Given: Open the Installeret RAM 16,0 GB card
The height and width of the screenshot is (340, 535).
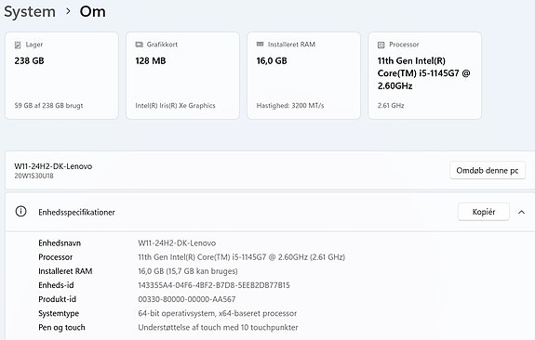Looking at the screenshot, I should click(x=303, y=75).
